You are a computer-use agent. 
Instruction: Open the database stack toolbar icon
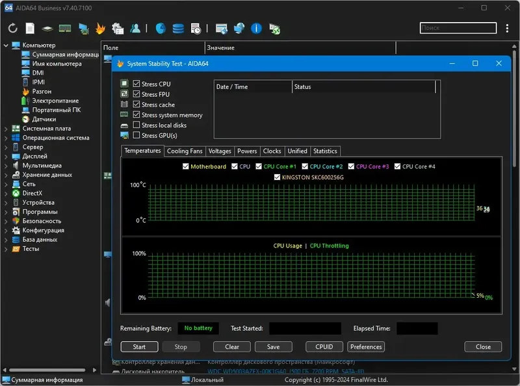177,29
